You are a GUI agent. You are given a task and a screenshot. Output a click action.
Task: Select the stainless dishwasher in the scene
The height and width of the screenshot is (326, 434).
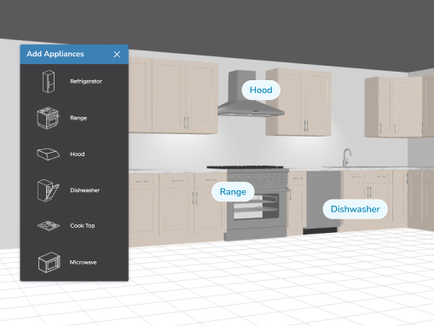(323, 202)
